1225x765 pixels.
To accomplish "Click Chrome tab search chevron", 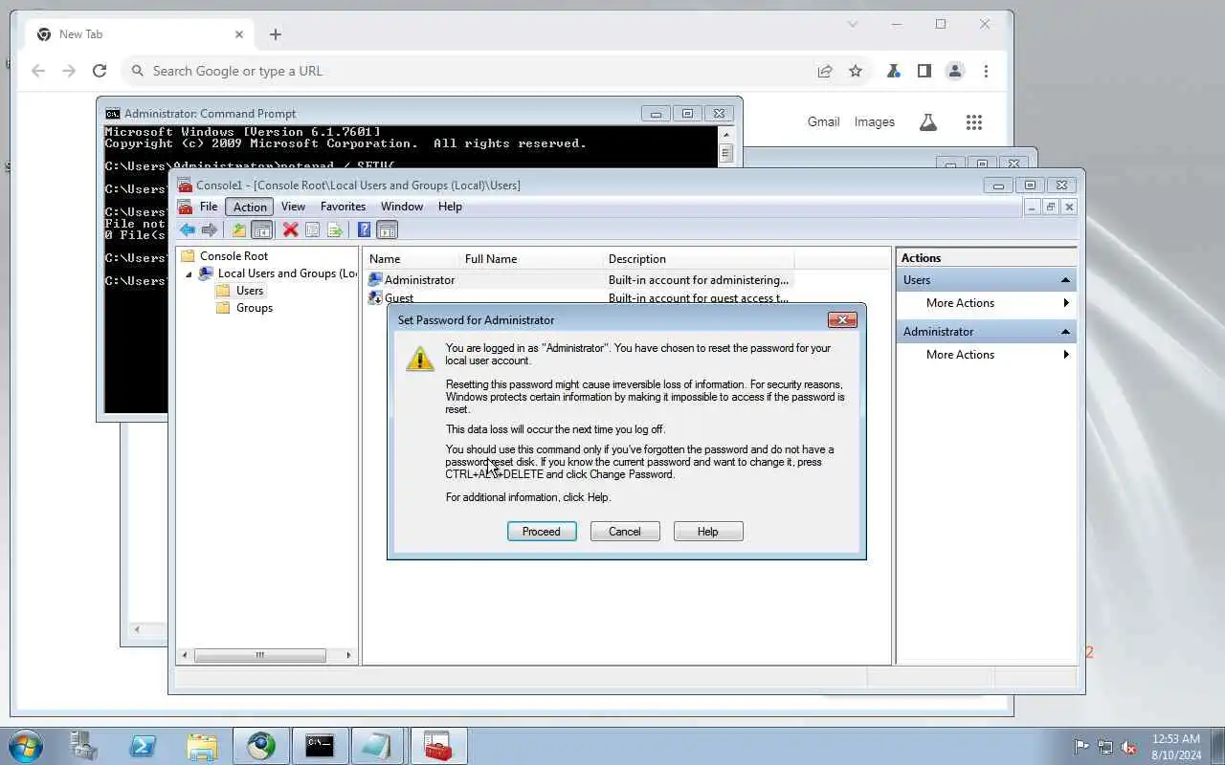I will [853, 24].
